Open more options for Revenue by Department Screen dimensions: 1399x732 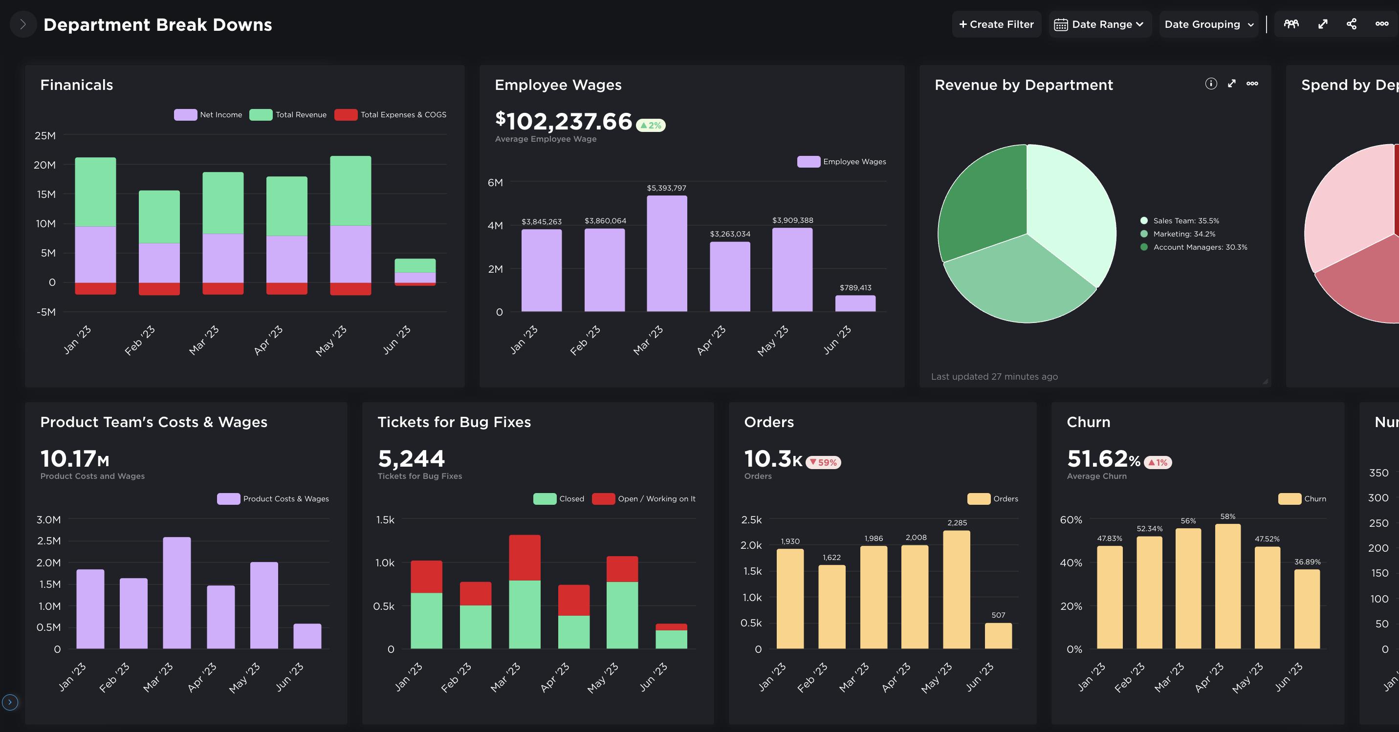(x=1252, y=84)
